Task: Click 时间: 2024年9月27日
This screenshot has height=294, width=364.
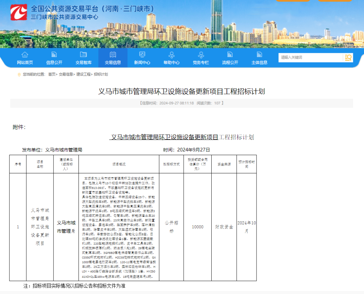Action: (186, 150)
